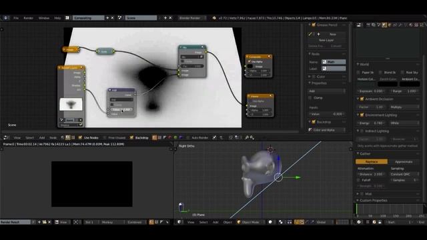Viewport: 427px width, 240px height.
Task: Toggle the Auto Render checkbox
Action: pyautogui.click(x=188, y=138)
